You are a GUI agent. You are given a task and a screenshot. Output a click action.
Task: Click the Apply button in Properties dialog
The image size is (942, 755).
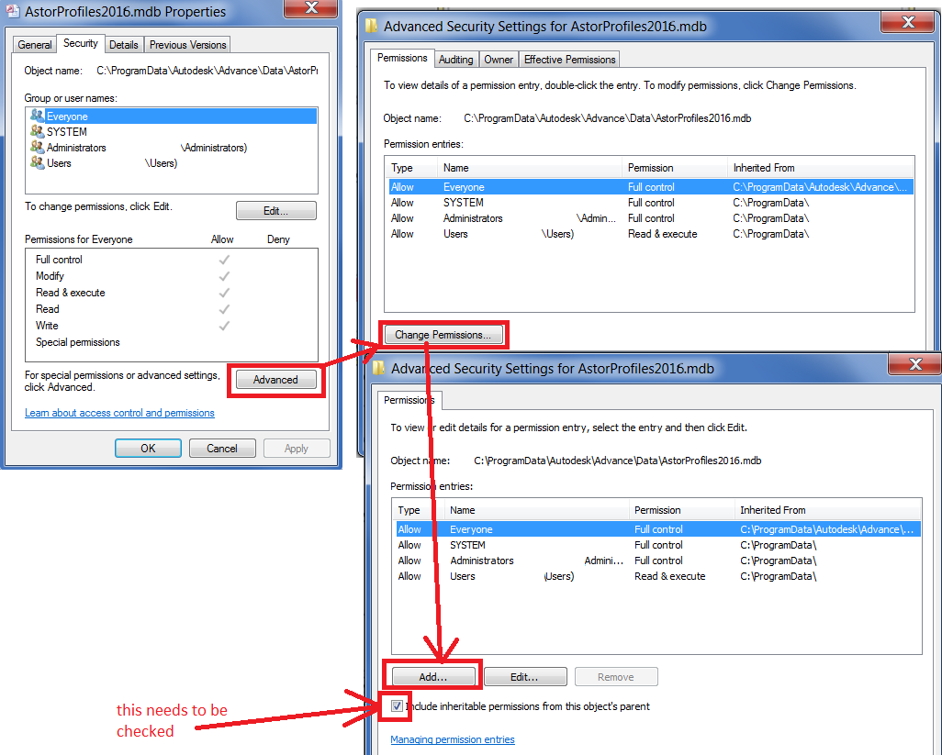pos(297,449)
